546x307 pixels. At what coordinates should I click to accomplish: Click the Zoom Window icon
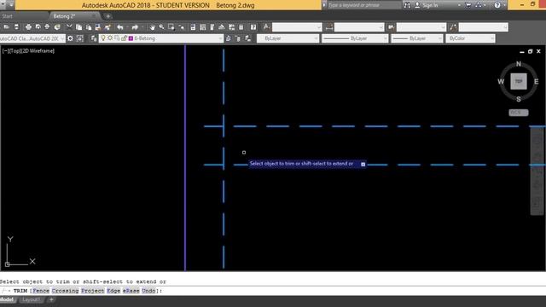point(171,27)
